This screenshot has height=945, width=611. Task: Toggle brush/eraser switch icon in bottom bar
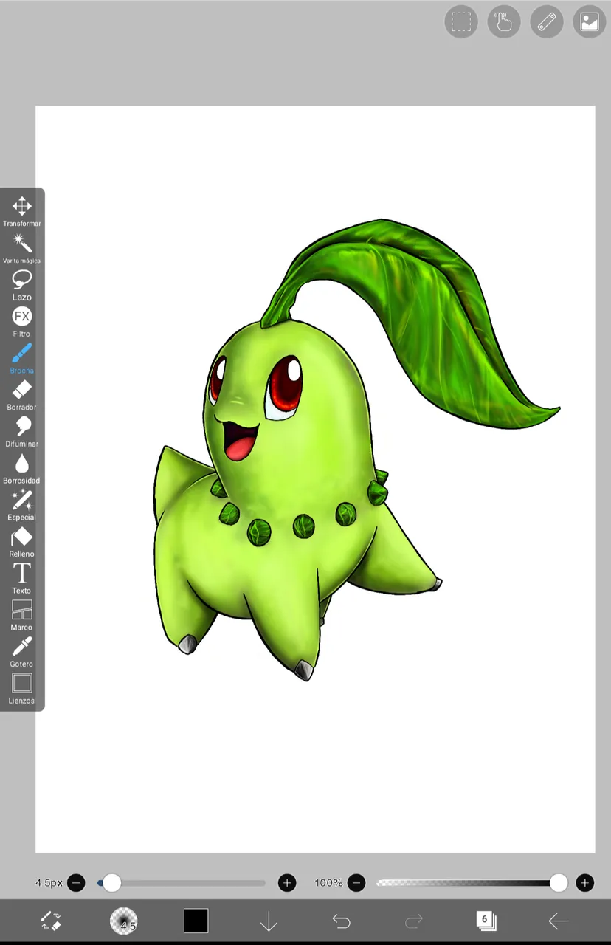click(x=51, y=921)
